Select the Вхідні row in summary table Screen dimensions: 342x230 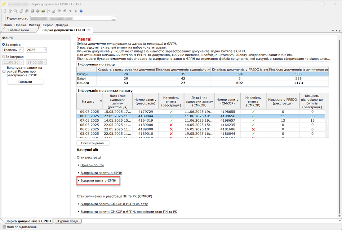pyautogui.click(x=203, y=78)
